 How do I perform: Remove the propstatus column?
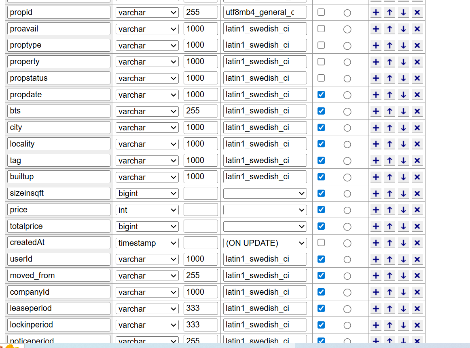tap(417, 78)
